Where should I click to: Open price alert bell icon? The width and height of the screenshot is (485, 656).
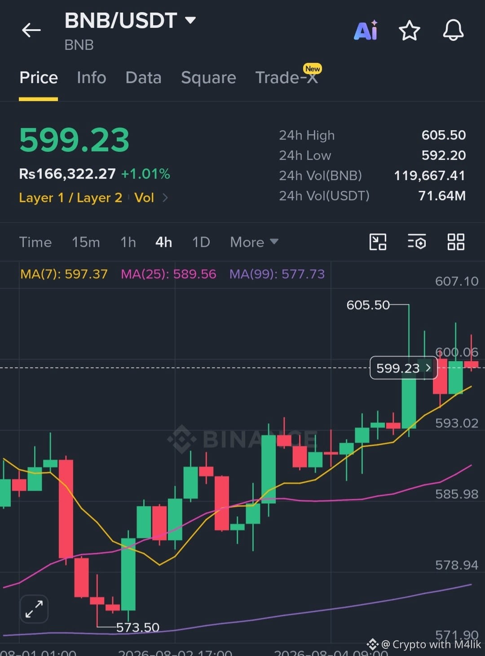[453, 31]
